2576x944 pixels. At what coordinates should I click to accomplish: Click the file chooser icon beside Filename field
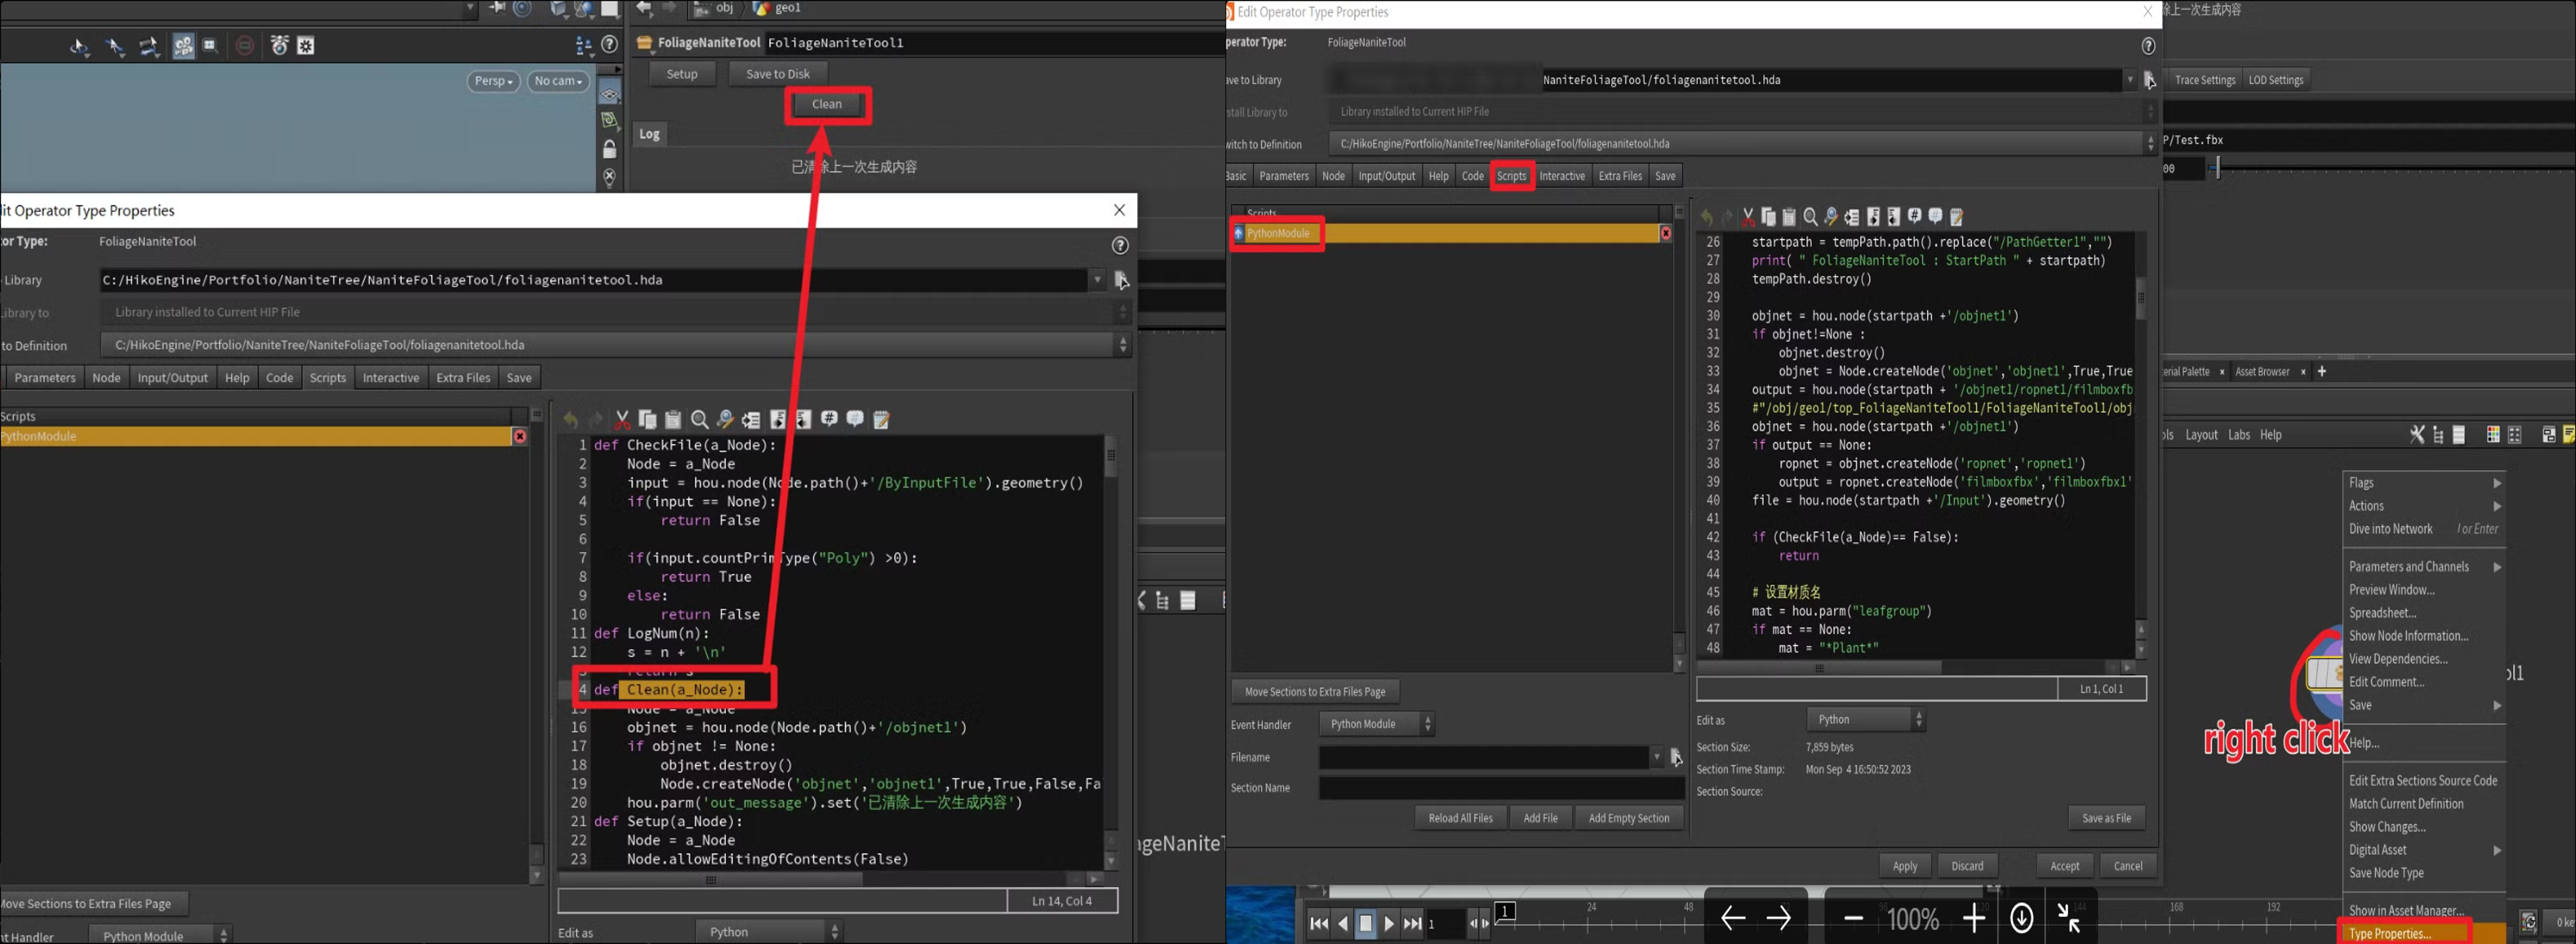(x=1676, y=757)
